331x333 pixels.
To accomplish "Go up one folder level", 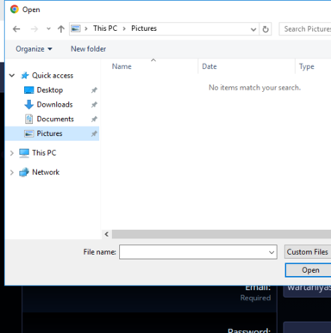I will [x=61, y=29].
